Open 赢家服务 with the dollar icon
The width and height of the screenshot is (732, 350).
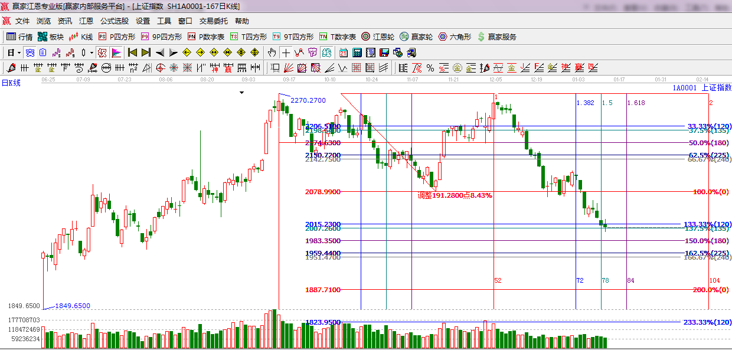[496, 37]
